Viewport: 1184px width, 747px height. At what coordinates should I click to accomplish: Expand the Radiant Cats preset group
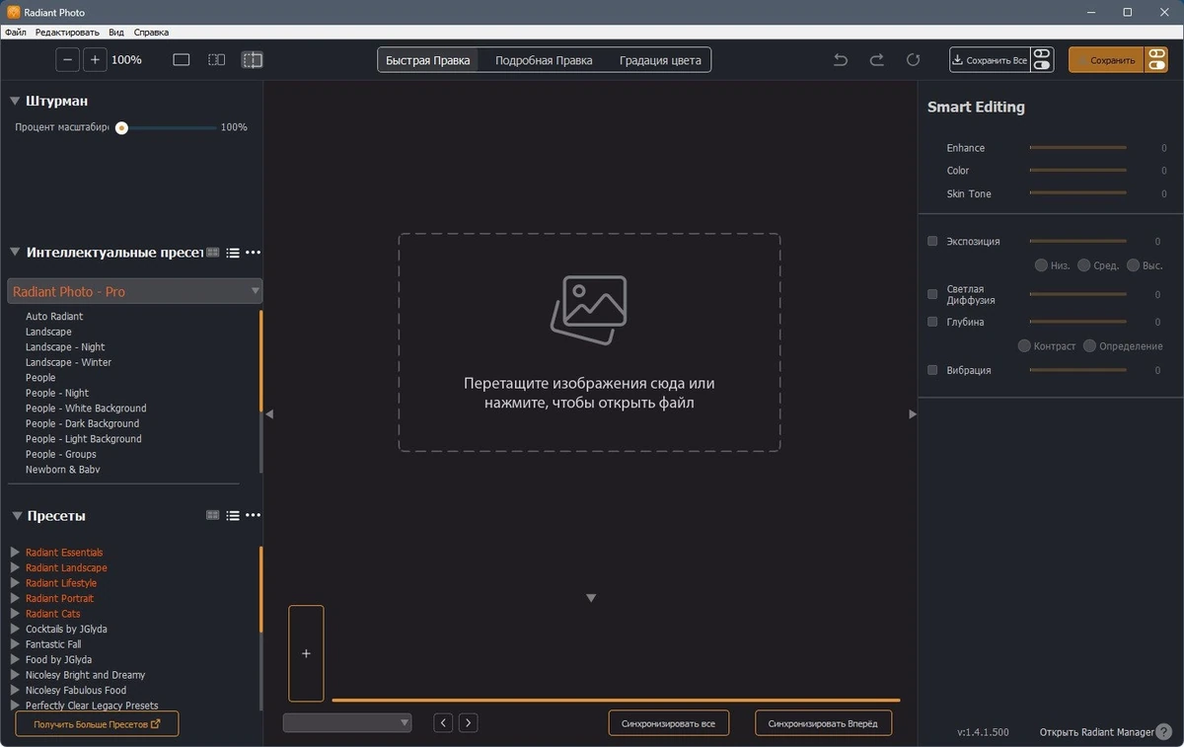(x=15, y=614)
